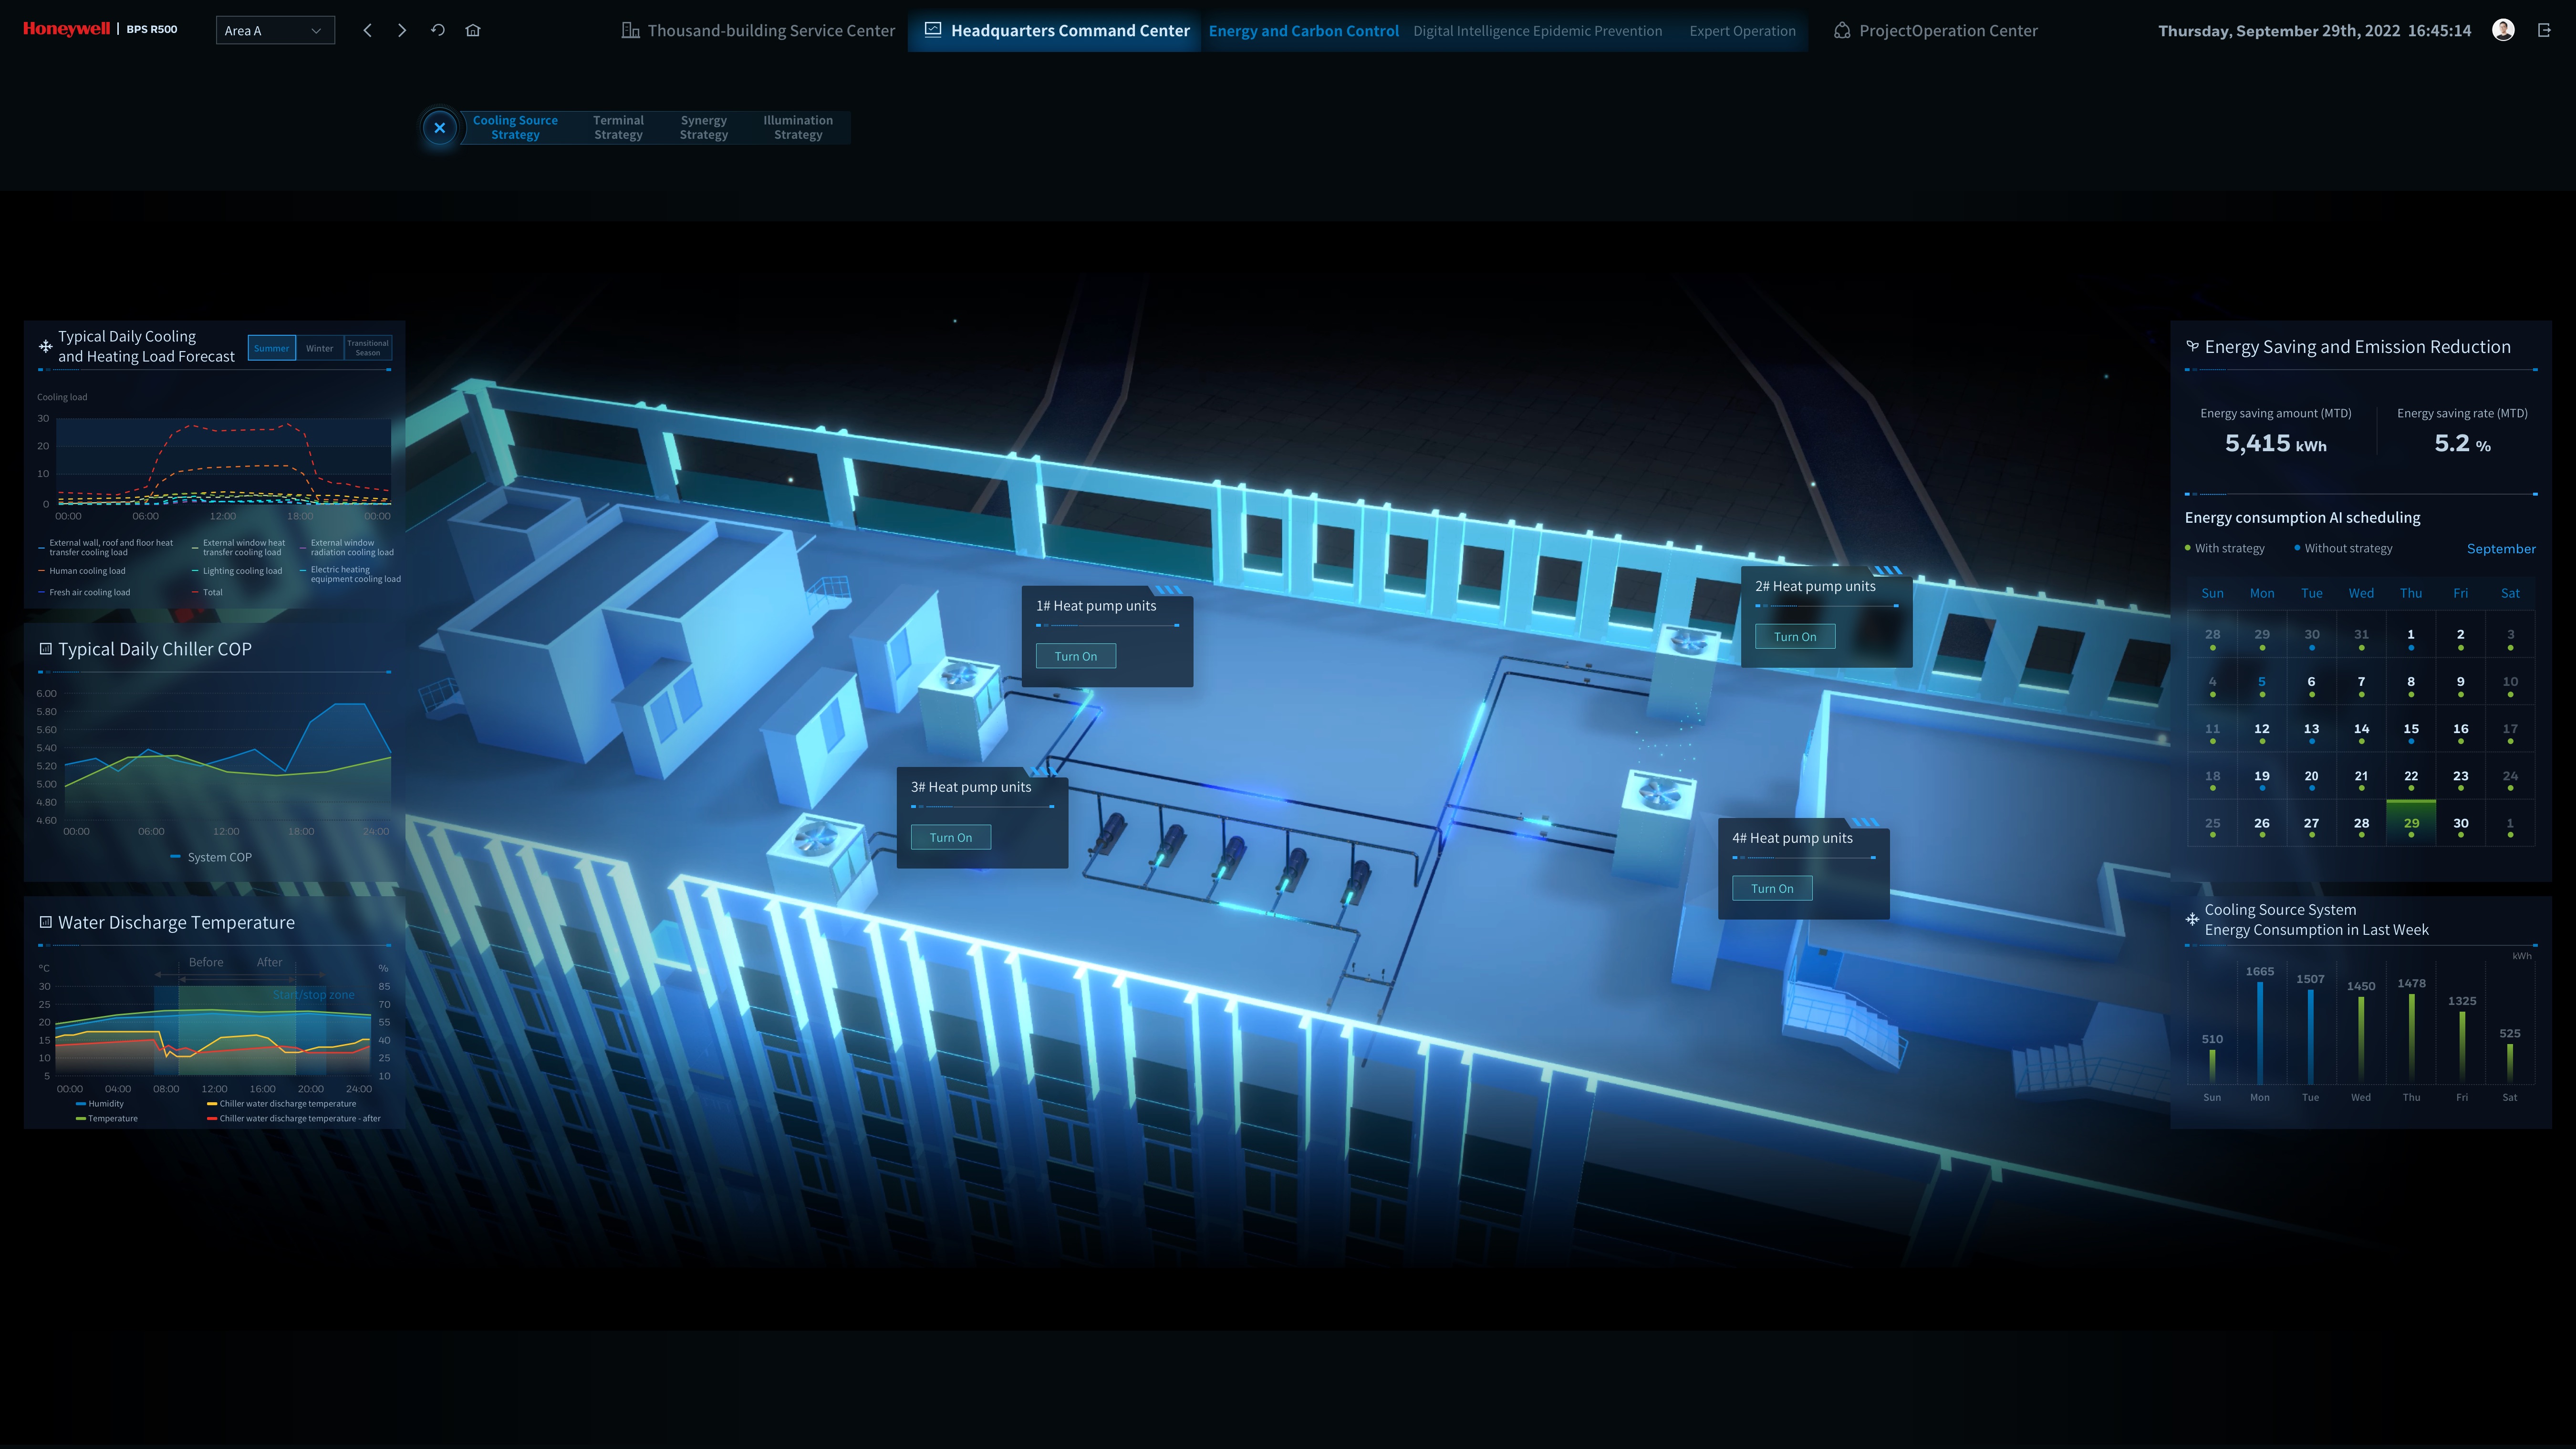This screenshot has height=1449, width=2576.
Task: Open the September month selector
Action: click(x=2501, y=548)
